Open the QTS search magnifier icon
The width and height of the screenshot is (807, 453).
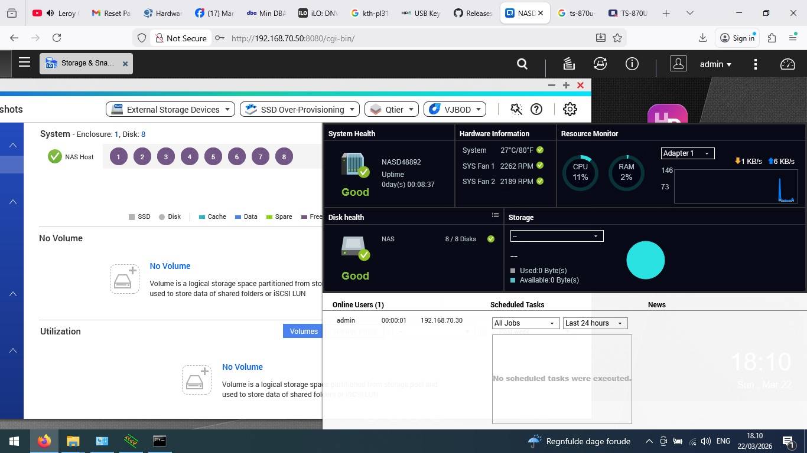(x=522, y=64)
